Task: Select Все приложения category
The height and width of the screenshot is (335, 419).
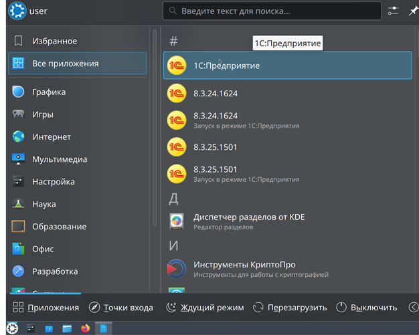Action: pyautogui.click(x=78, y=64)
